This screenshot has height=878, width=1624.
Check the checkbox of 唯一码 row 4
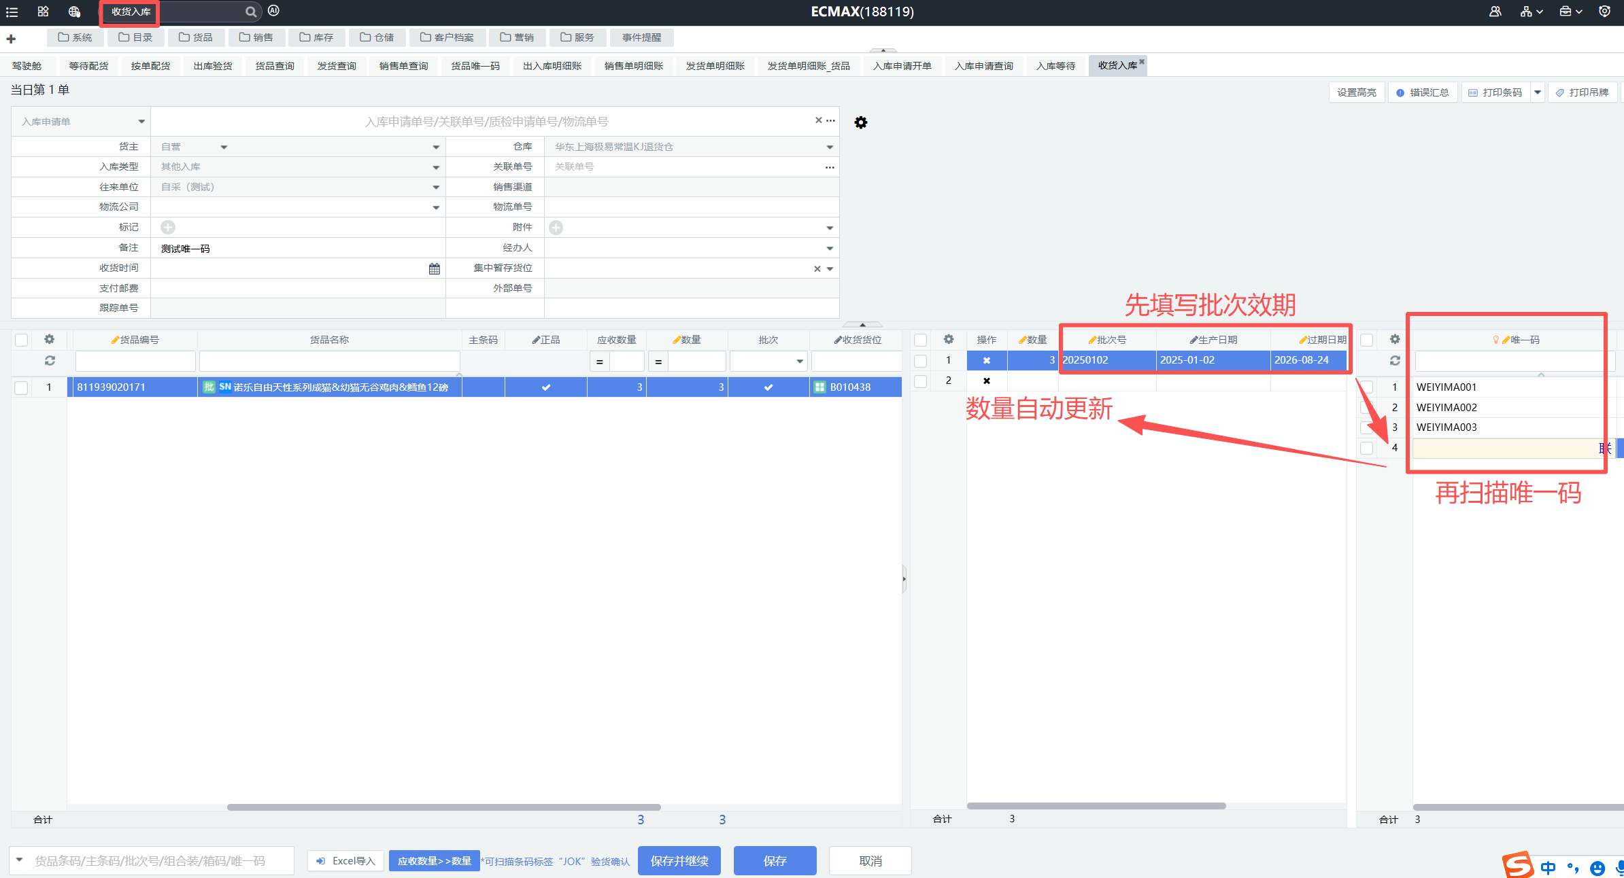pos(1366,448)
